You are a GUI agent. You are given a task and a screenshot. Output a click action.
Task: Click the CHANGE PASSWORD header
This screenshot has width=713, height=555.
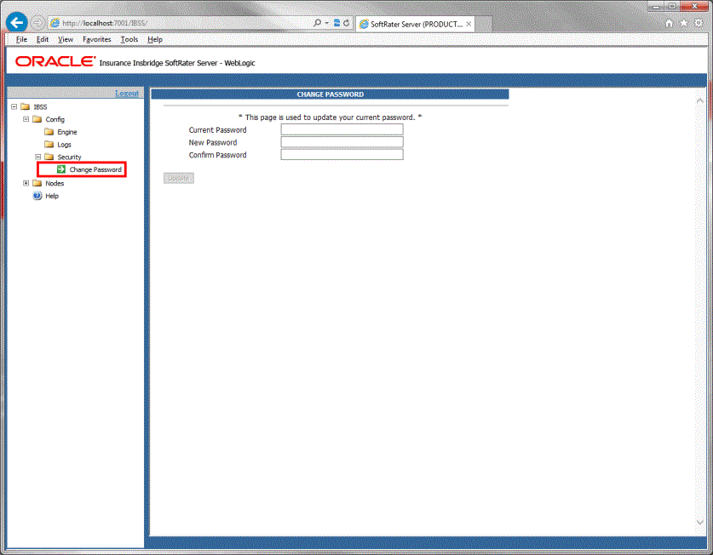(331, 94)
